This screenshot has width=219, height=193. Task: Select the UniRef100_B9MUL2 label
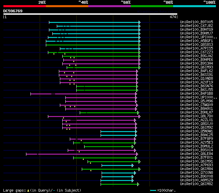[x=196, y=146]
